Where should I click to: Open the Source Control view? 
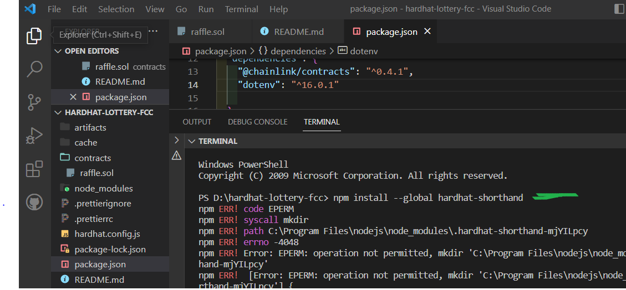point(34,102)
